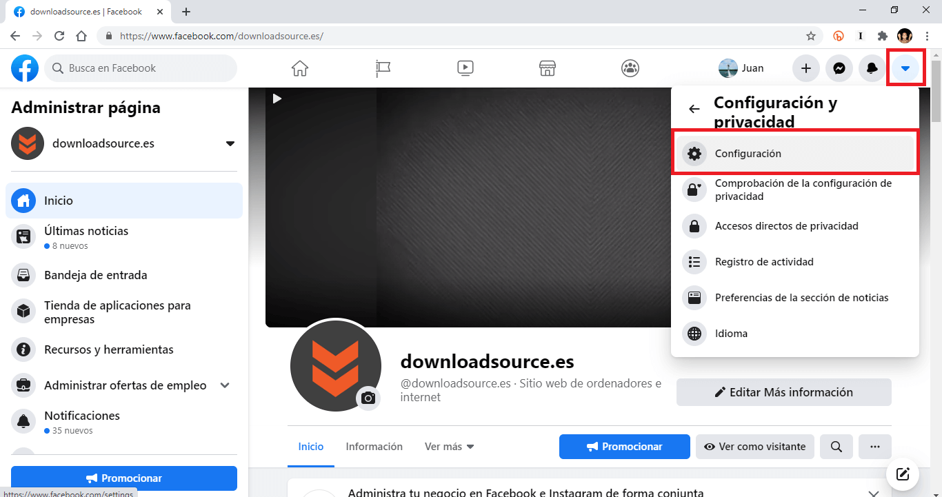
Task: Play the cover video with the play icon
Action: (x=277, y=99)
